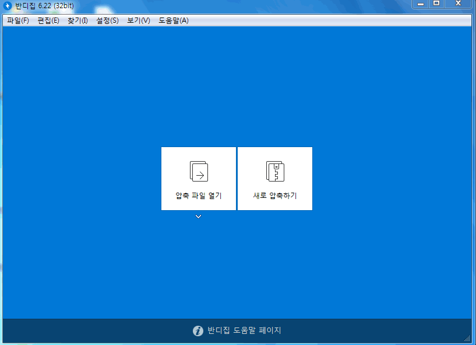Image resolution: width=476 pixels, height=345 pixels.
Task: Open the 찾기(I) menu
Action: [77, 20]
